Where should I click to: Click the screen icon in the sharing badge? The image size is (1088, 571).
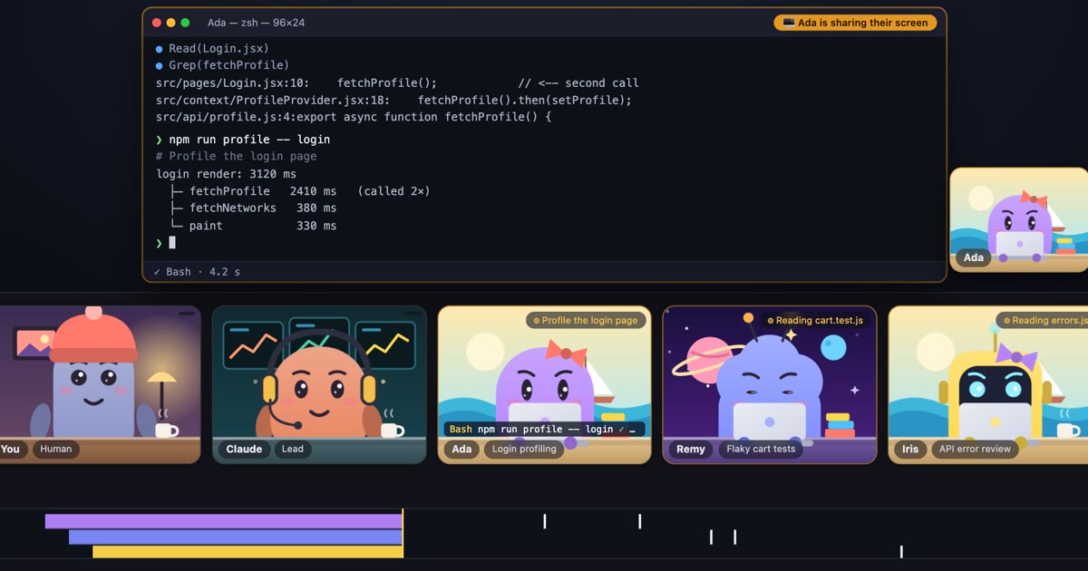[788, 23]
